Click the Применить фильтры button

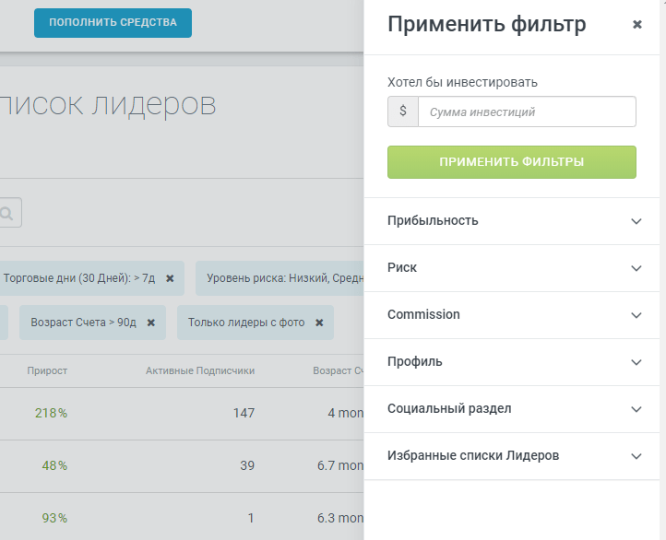pyautogui.click(x=511, y=161)
